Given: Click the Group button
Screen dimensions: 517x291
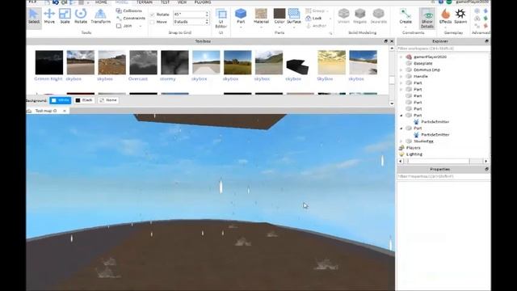Looking at the screenshot, I should pos(316,11).
